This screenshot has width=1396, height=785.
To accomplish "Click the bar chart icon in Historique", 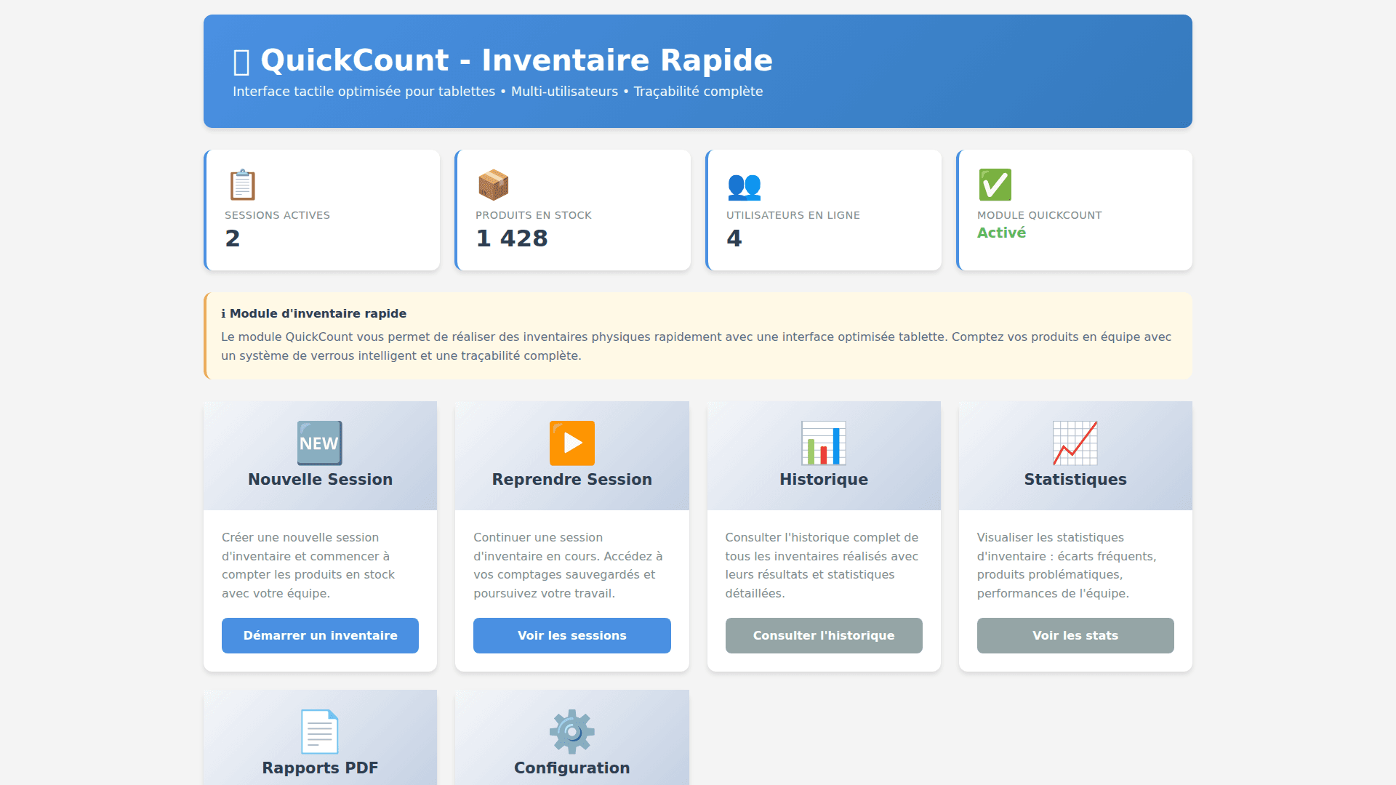I will tap(823, 443).
